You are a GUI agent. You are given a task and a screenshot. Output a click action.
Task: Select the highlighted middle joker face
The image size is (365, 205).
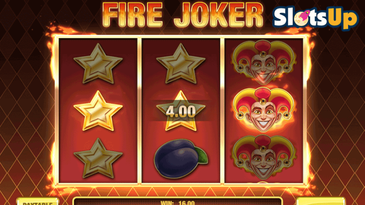[264, 110]
